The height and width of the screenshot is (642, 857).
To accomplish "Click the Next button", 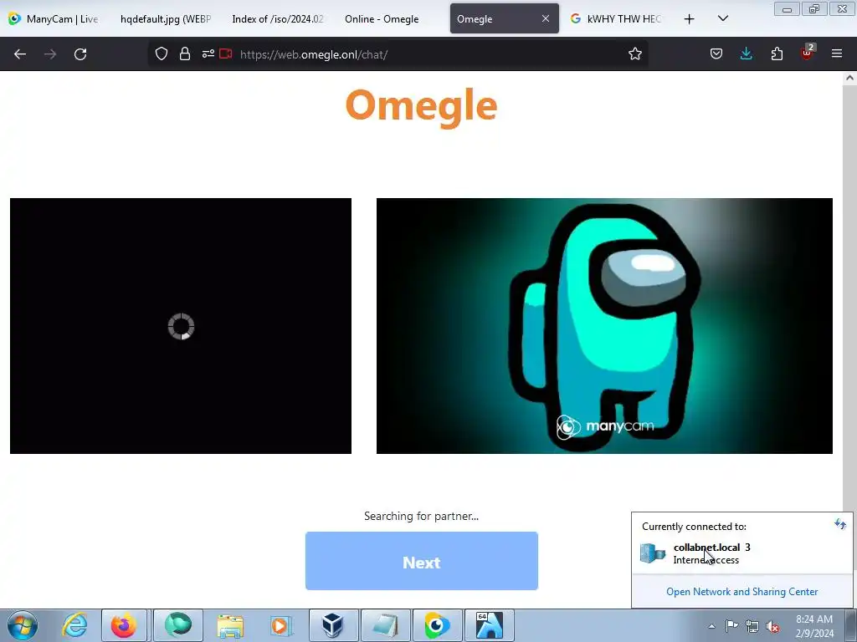I will click(x=422, y=561).
